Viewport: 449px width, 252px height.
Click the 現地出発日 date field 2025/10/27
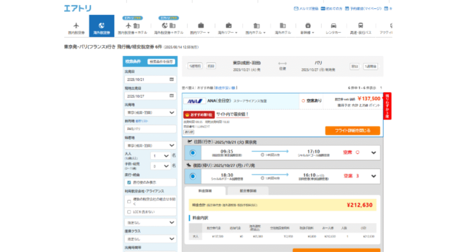(x=150, y=96)
